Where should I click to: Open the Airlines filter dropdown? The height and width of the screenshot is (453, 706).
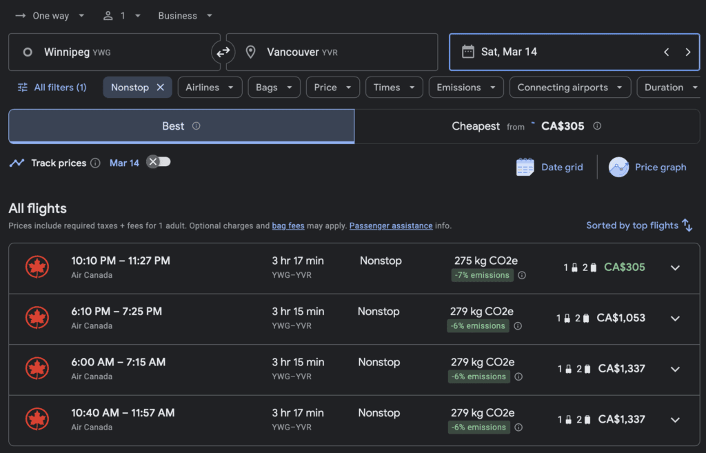coord(210,88)
